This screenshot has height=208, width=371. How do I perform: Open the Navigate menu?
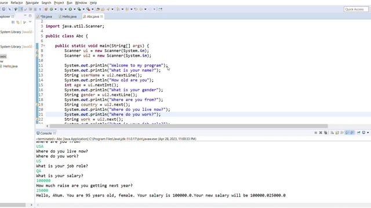coord(32,2)
